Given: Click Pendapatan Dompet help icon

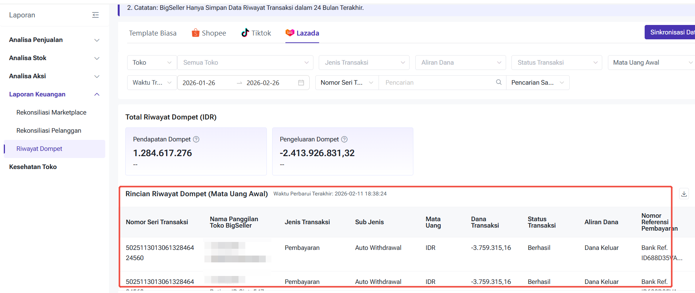Looking at the screenshot, I should [196, 140].
